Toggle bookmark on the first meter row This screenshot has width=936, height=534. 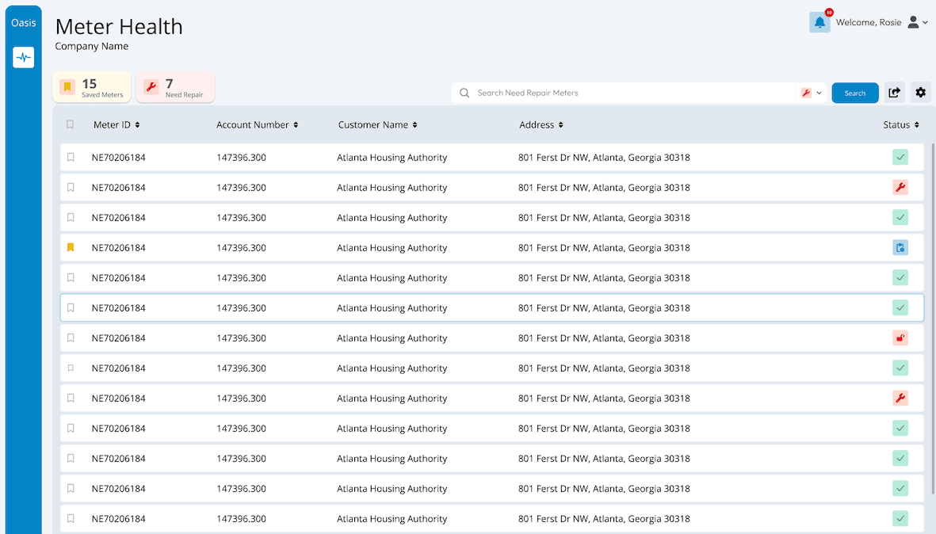(71, 158)
